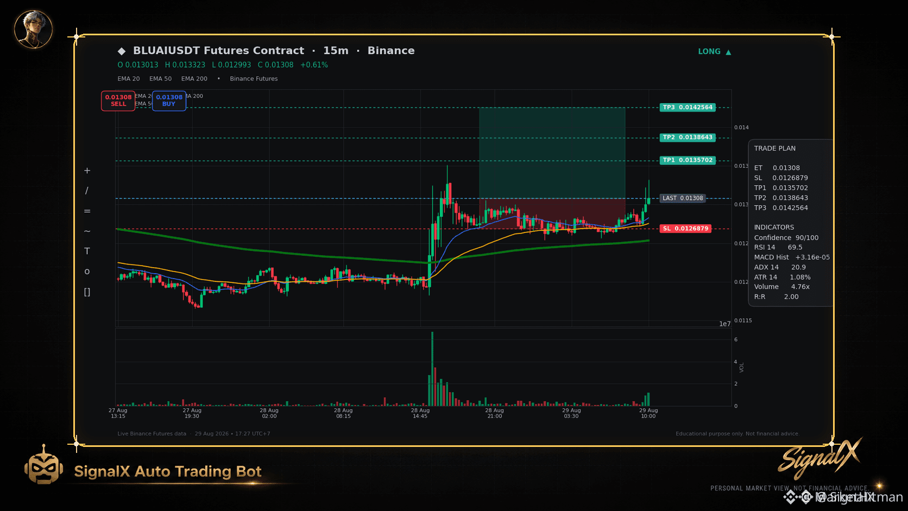Screen dimensions: 908x511
Task: Click the "Binance Futures" legend label
Action: 254,79
